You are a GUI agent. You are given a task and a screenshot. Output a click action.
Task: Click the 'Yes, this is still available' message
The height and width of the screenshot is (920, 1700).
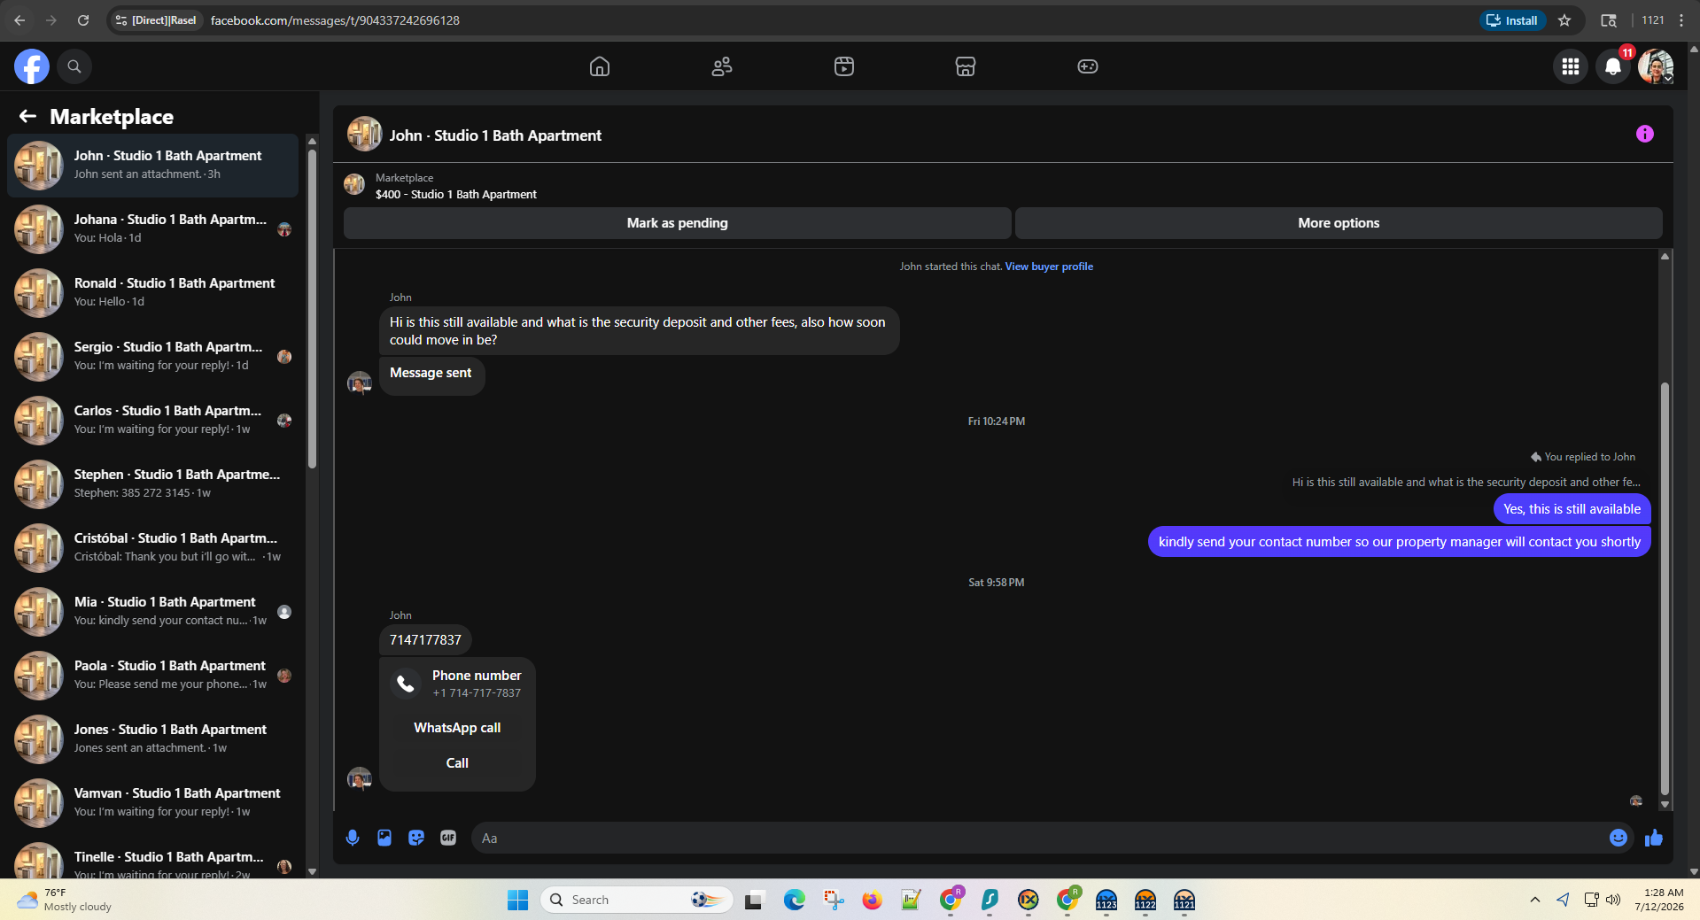tap(1572, 509)
